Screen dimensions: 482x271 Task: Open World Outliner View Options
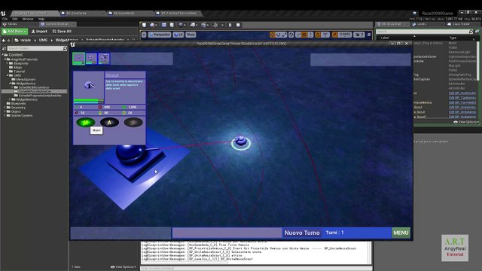pos(466,122)
